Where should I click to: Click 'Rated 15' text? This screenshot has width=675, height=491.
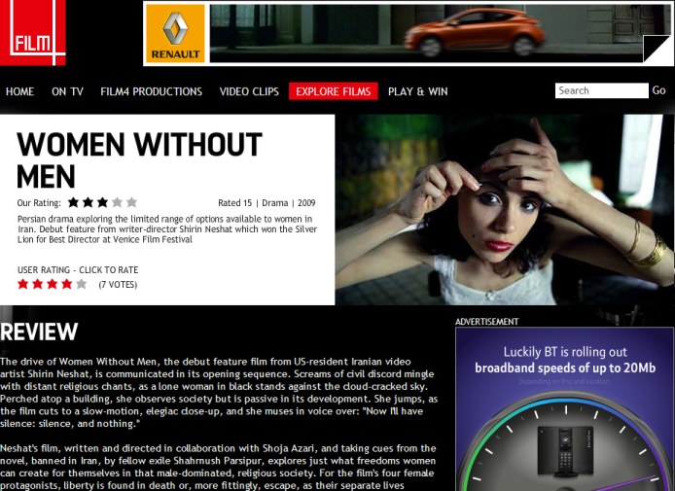pyautogui.click(x=234, y=203)
